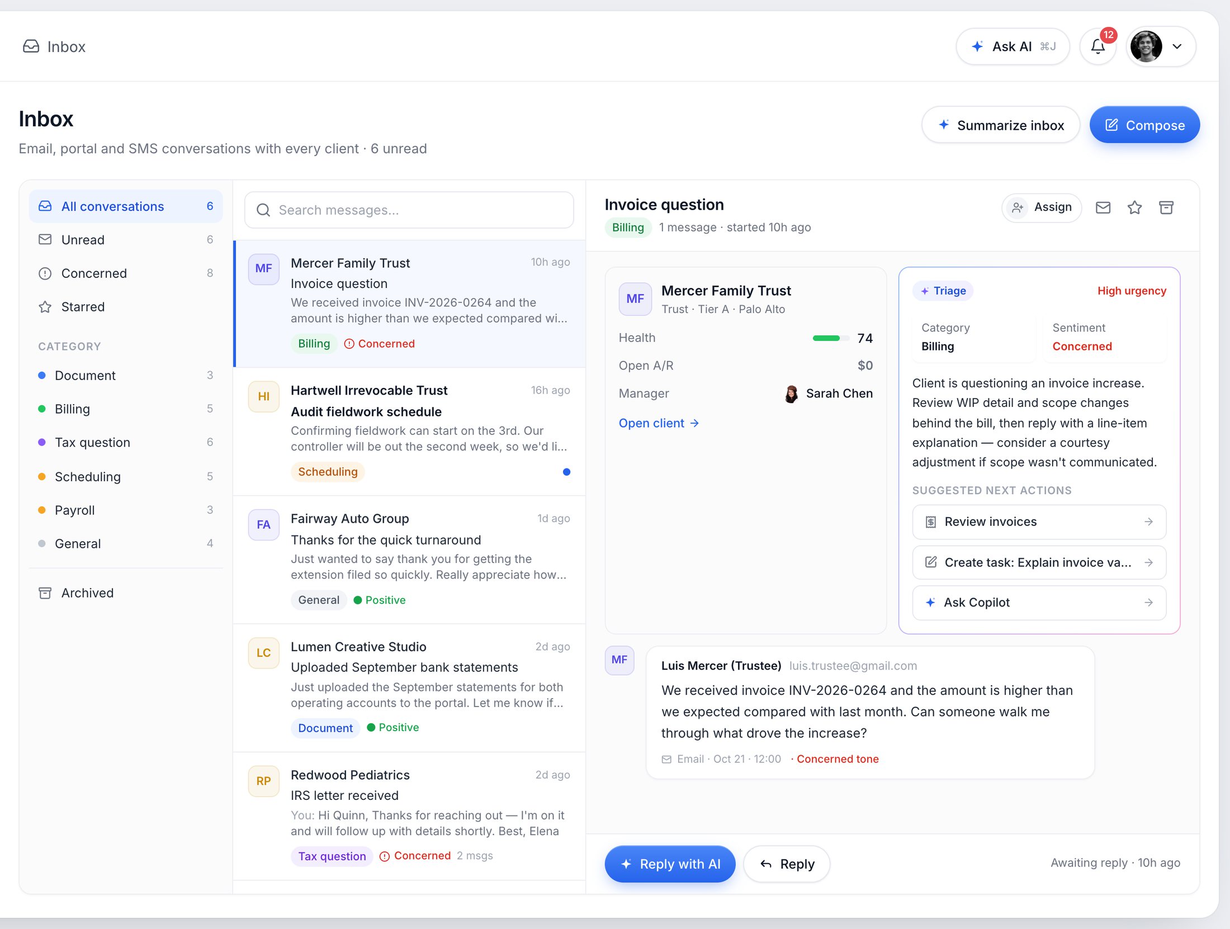Viewport: 1230px width, 929px height.
Task: Click the HI avatar for Hartwell Irrevocable Trust
Action: [264, 396]
